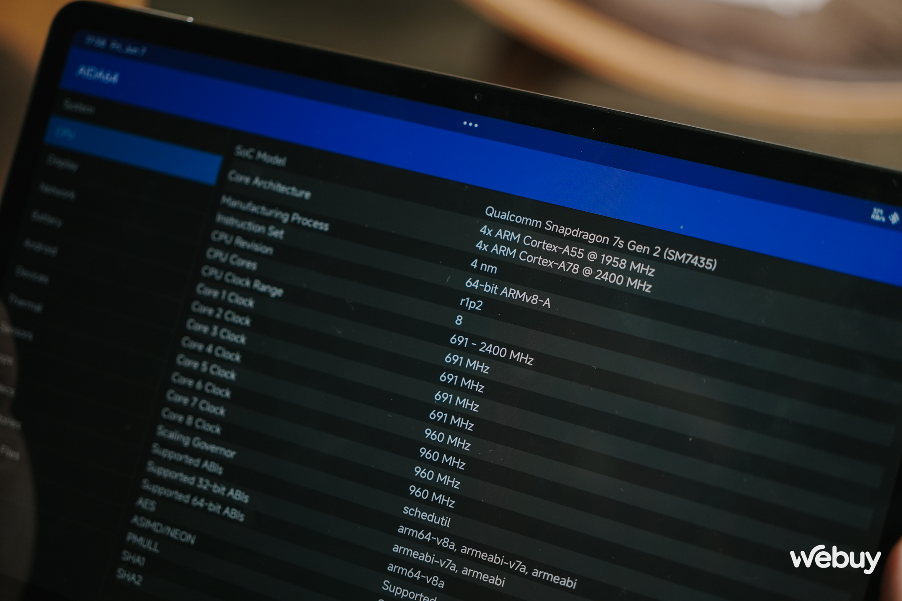This screenshot has width=902, height=601.
Task: Tap the 691 - 2400 MHz range value
Action: (492, 350)
